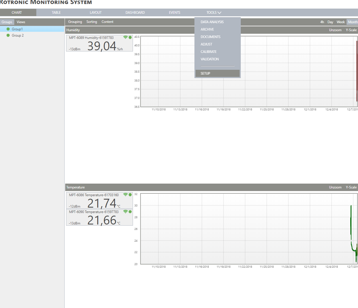The height and width of the screenshot is (308, 358).
Task: Click the green status dot on MPT-6089 card
Action: (x=130, y=37)
